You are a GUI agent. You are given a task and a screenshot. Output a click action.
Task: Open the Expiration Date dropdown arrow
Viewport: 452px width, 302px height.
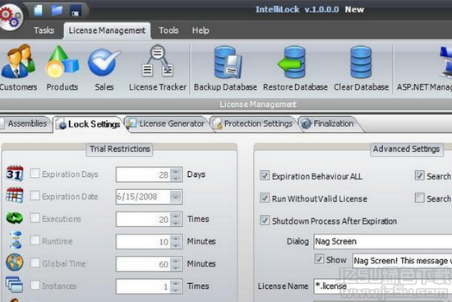point(175,197)
